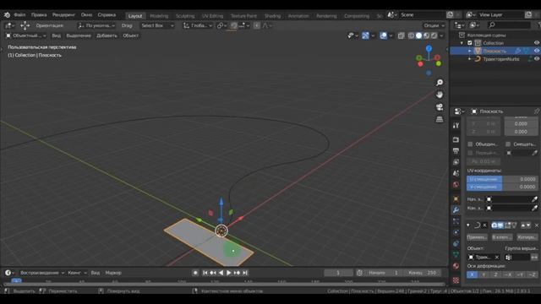Select material preview shading mode
The height and width of the screenshot is (304, 541).
[x=426, y=35]
